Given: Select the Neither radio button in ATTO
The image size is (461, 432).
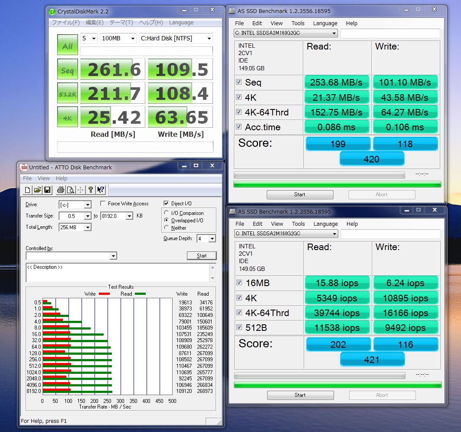Looking at the screenshot, I should [x=167, y=228].
